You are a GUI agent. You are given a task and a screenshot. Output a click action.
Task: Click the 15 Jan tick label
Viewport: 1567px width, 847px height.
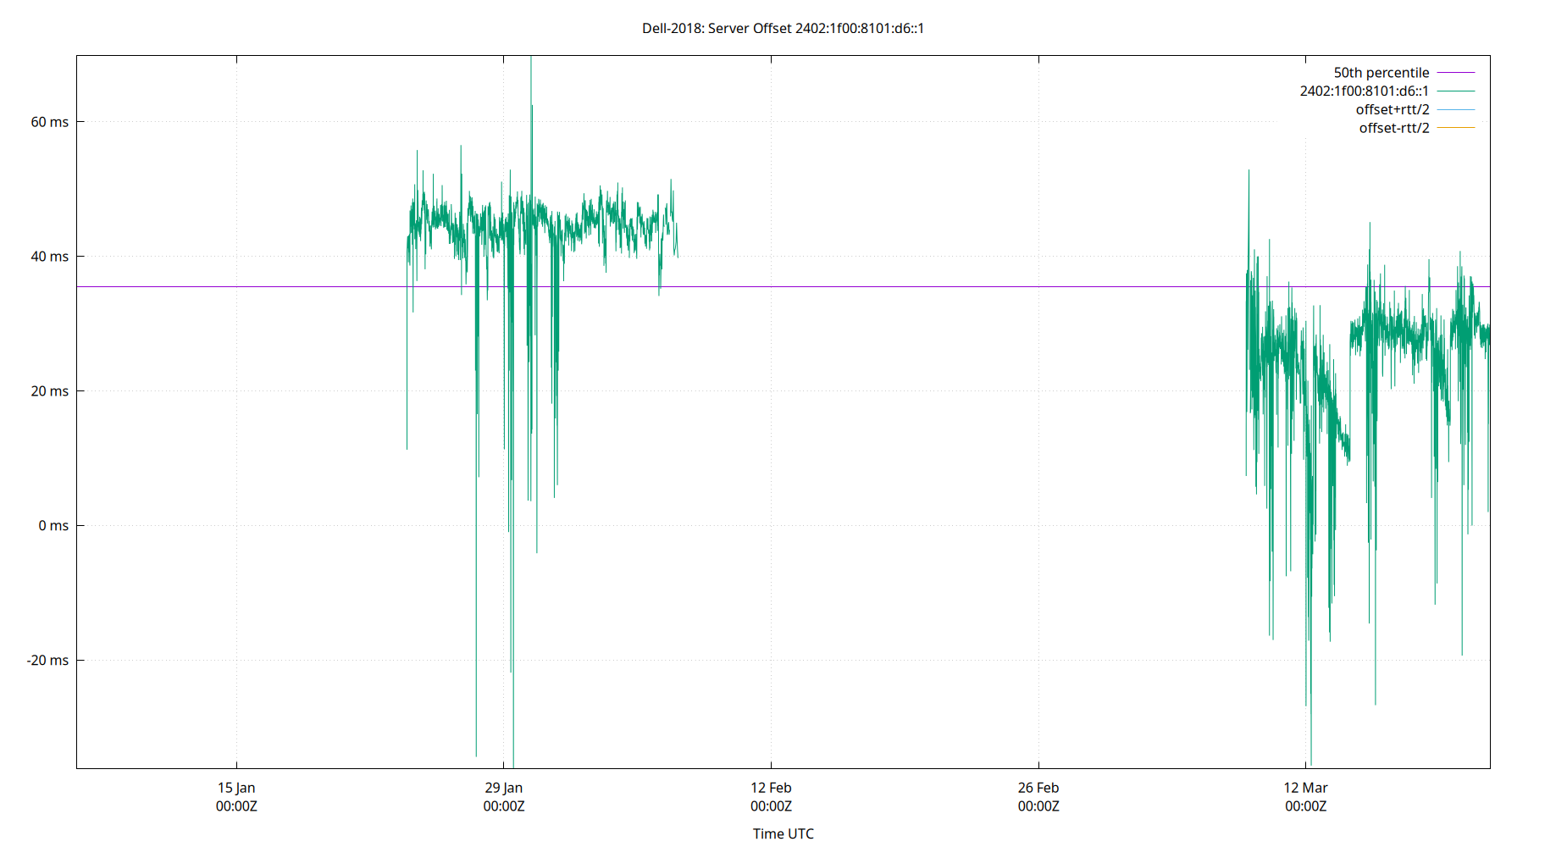pos(238,788)
